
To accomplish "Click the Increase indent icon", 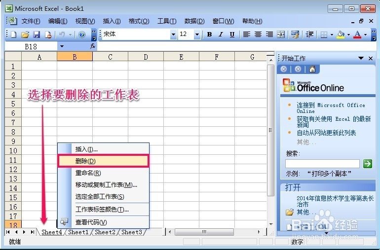I will click(x=309, y=35).
